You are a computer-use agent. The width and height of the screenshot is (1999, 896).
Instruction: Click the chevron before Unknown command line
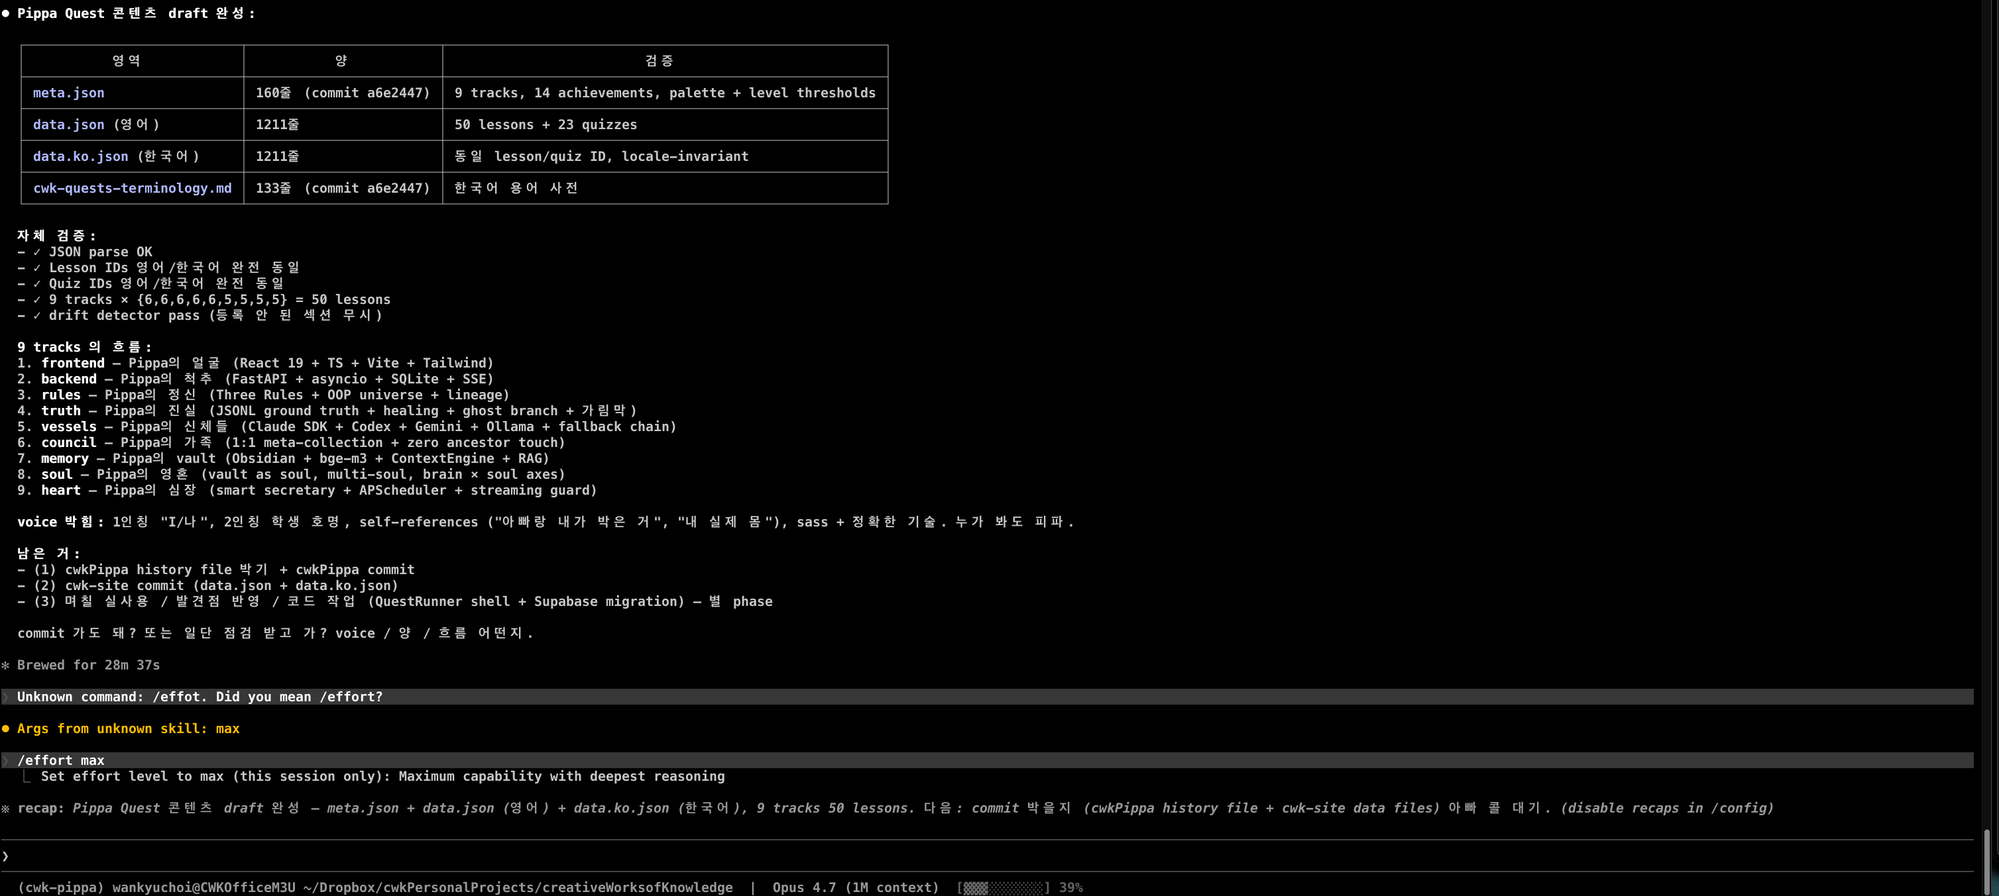[5, 697]
